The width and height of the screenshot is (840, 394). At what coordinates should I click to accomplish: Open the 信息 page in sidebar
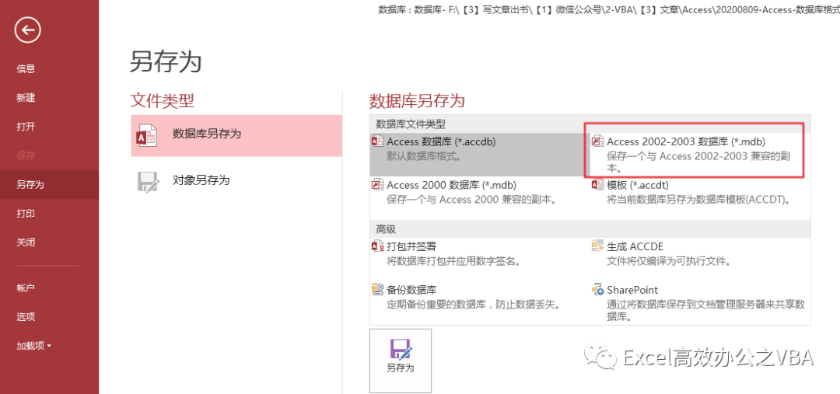click(x=26, y=68)
